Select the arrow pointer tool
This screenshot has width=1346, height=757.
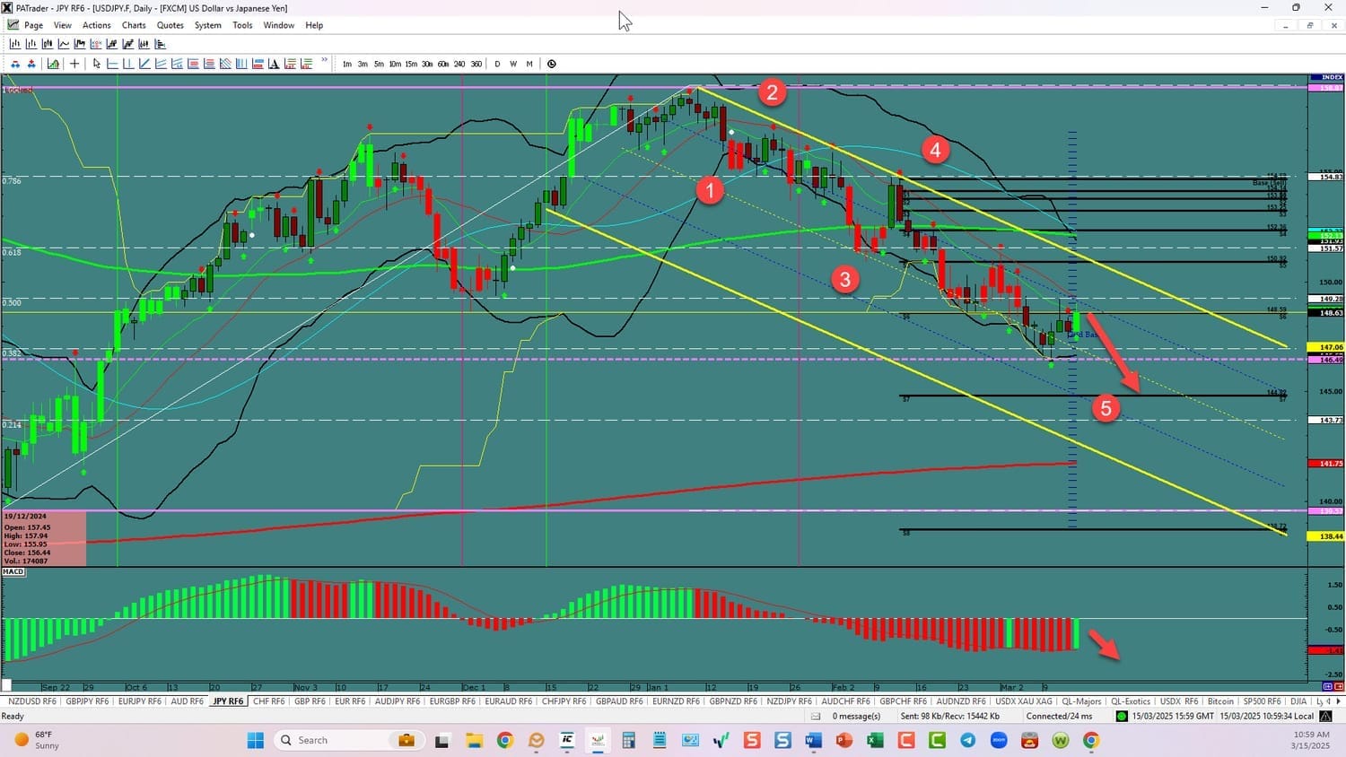(x=97, y=64)
